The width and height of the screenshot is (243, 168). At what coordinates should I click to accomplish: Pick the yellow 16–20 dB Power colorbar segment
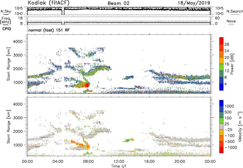click(221, 61)
